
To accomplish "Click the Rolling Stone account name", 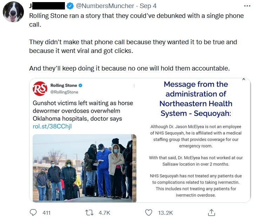I will [64, 85].
